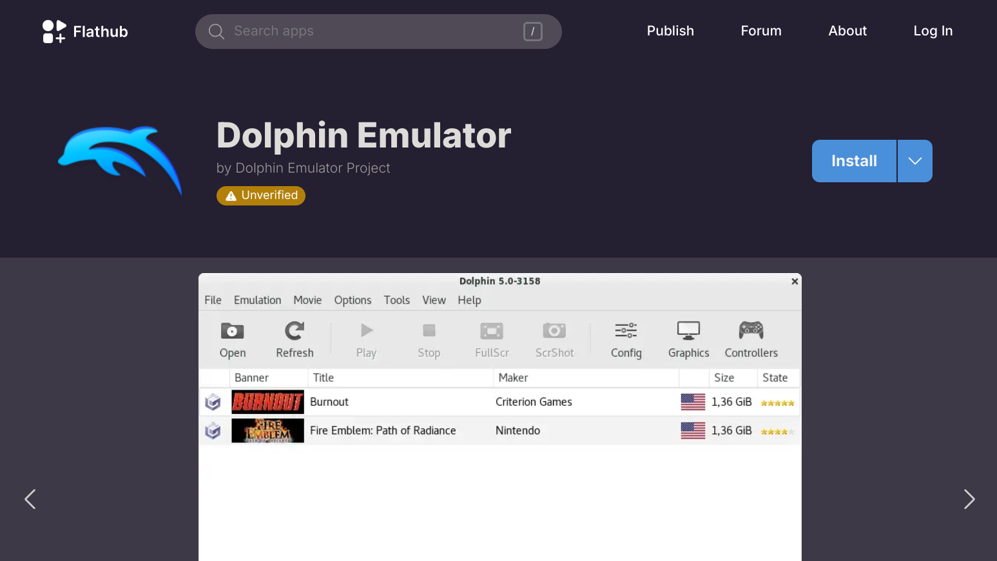Click the Log In link

tap(933, 31)
